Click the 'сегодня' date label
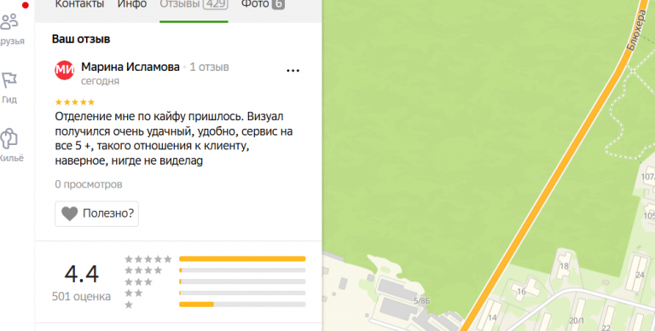Screen dimensions: 655x331 click(x=100, y=81)
